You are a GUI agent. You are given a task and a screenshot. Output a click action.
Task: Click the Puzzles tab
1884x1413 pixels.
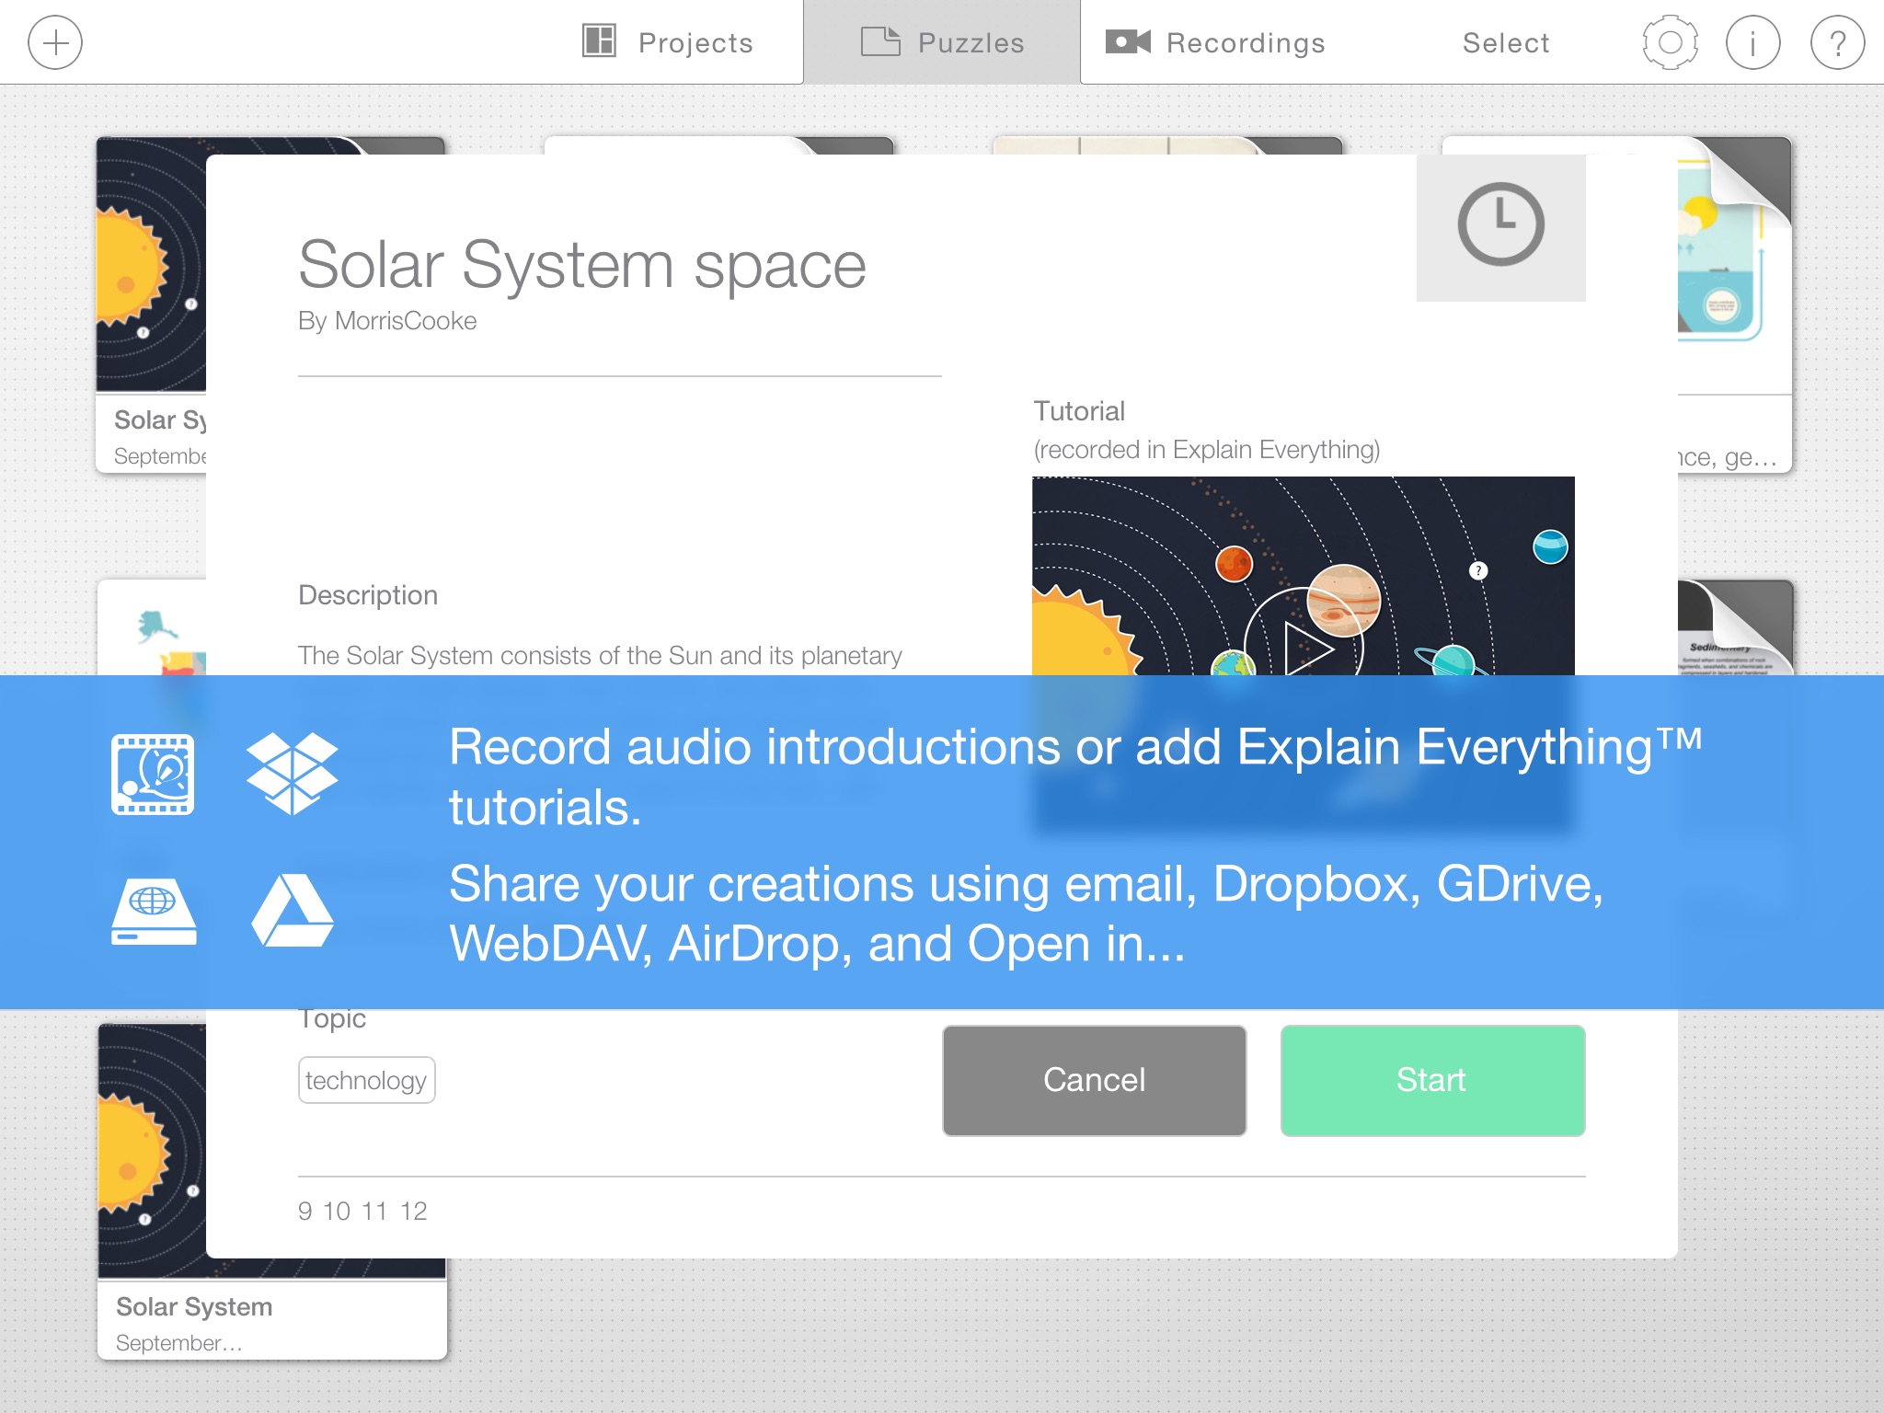940,41
